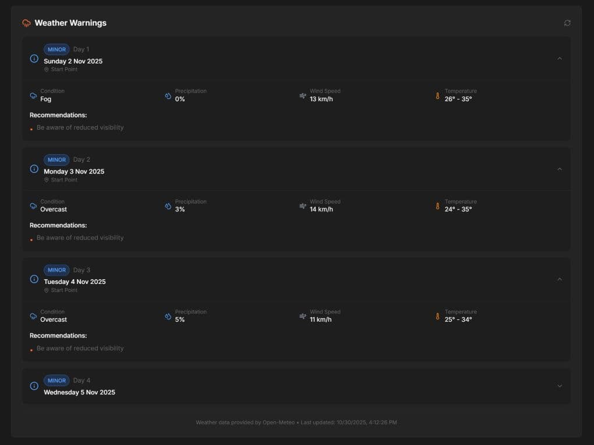
Task: Click Day 3 precipitation droplet icon
Action: 168,316
